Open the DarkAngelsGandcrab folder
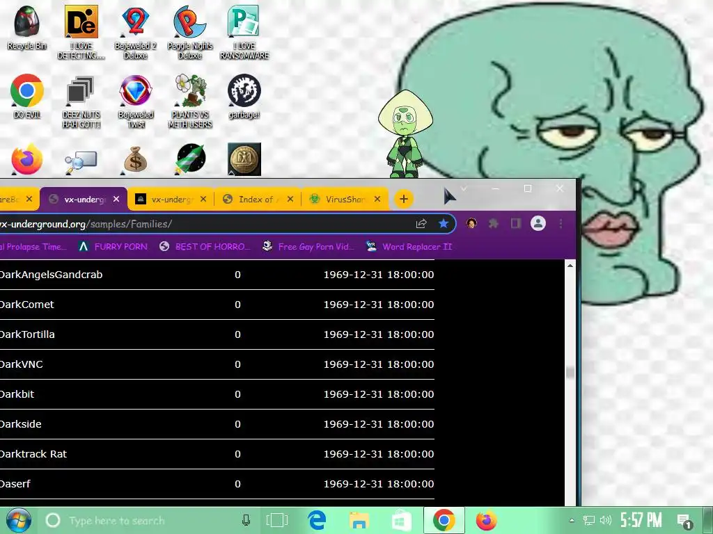 click(x=51, y=275)
